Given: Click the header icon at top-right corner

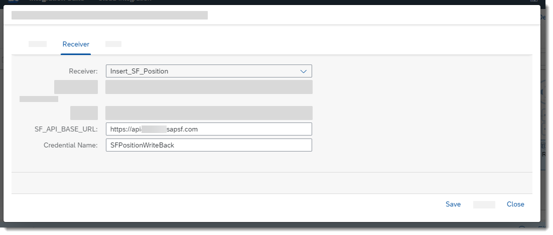Looking at the screenshot, I should tap(534, 1).
